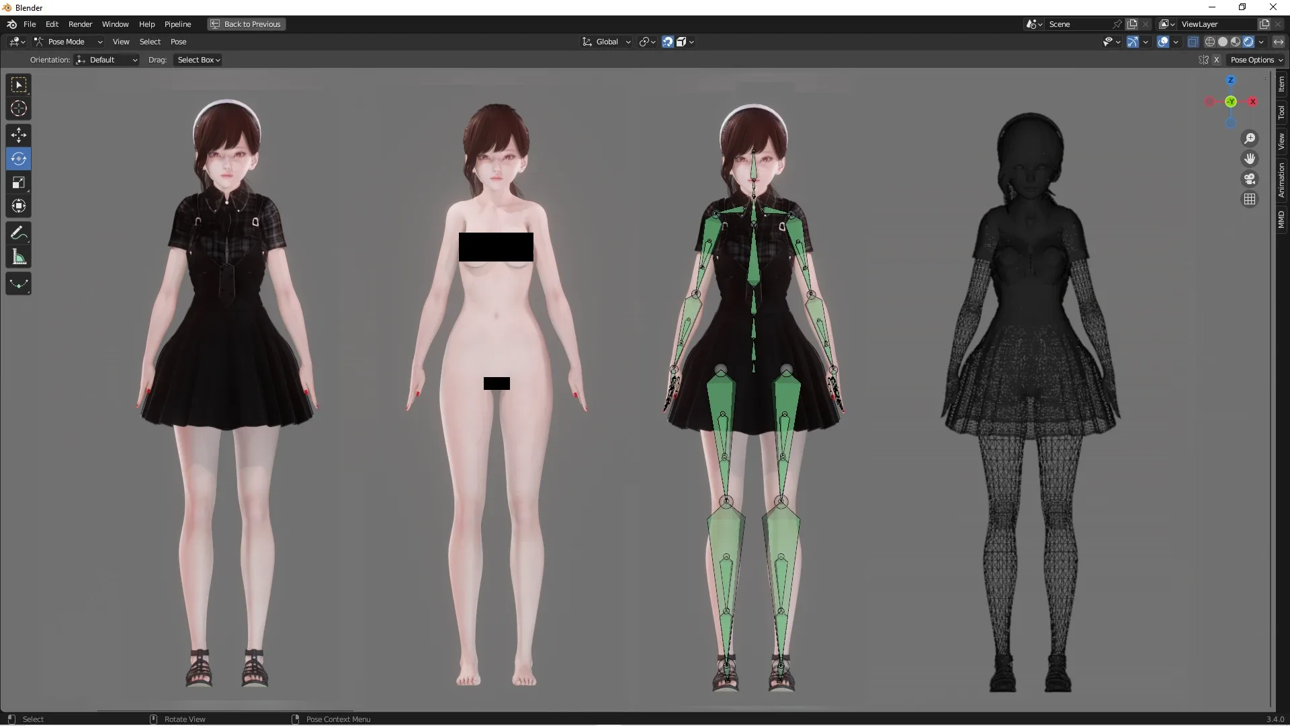Open the viewport Select menu
The height and width of the screenshot is (726, 1290).
150,42
